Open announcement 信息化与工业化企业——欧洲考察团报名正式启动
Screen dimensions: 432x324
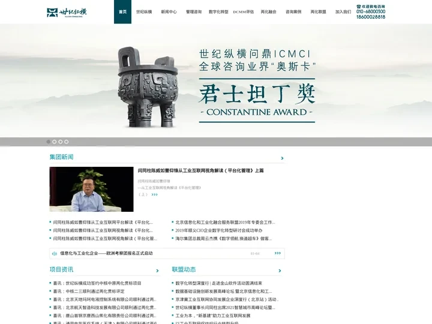click(106, 253)
